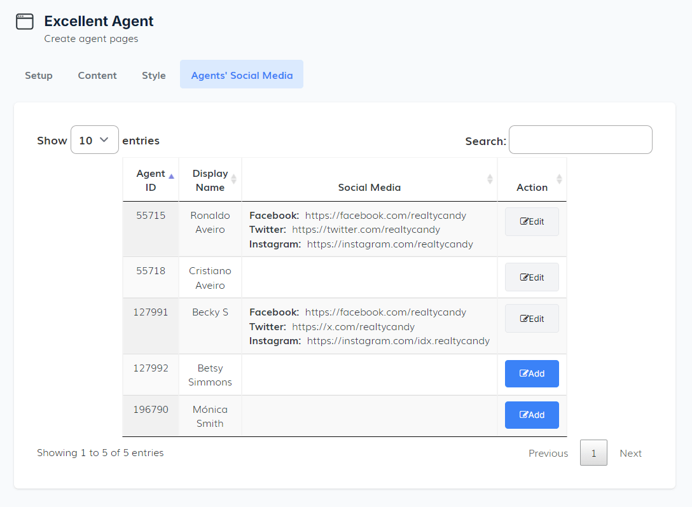Add social media for Betsy Simmons
Screen dimensions: 692x507
532,374
